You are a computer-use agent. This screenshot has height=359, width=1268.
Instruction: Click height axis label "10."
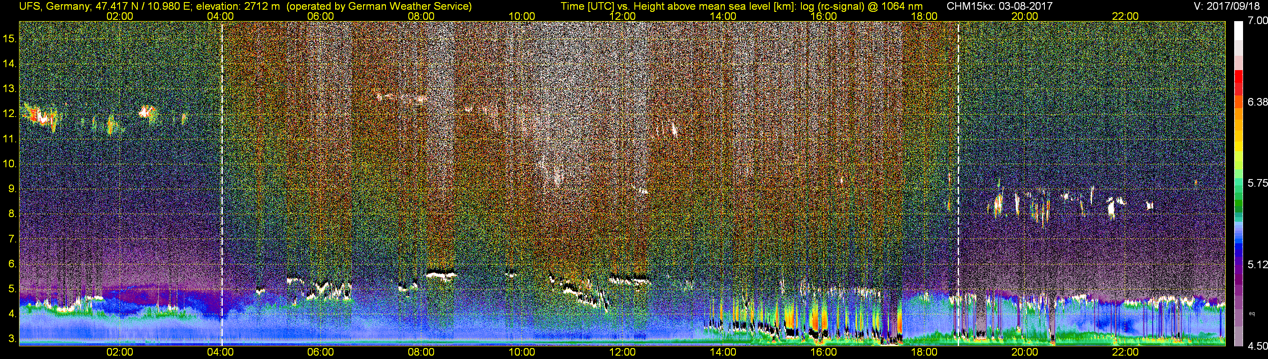click(x=10, y=164)
